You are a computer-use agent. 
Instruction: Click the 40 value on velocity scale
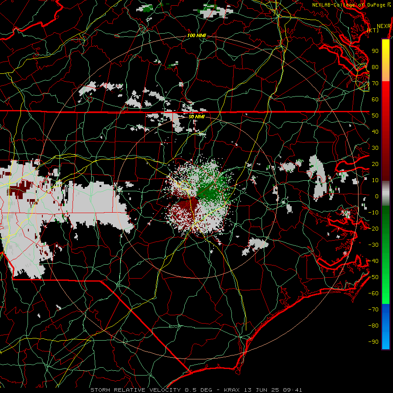[375, 132]
